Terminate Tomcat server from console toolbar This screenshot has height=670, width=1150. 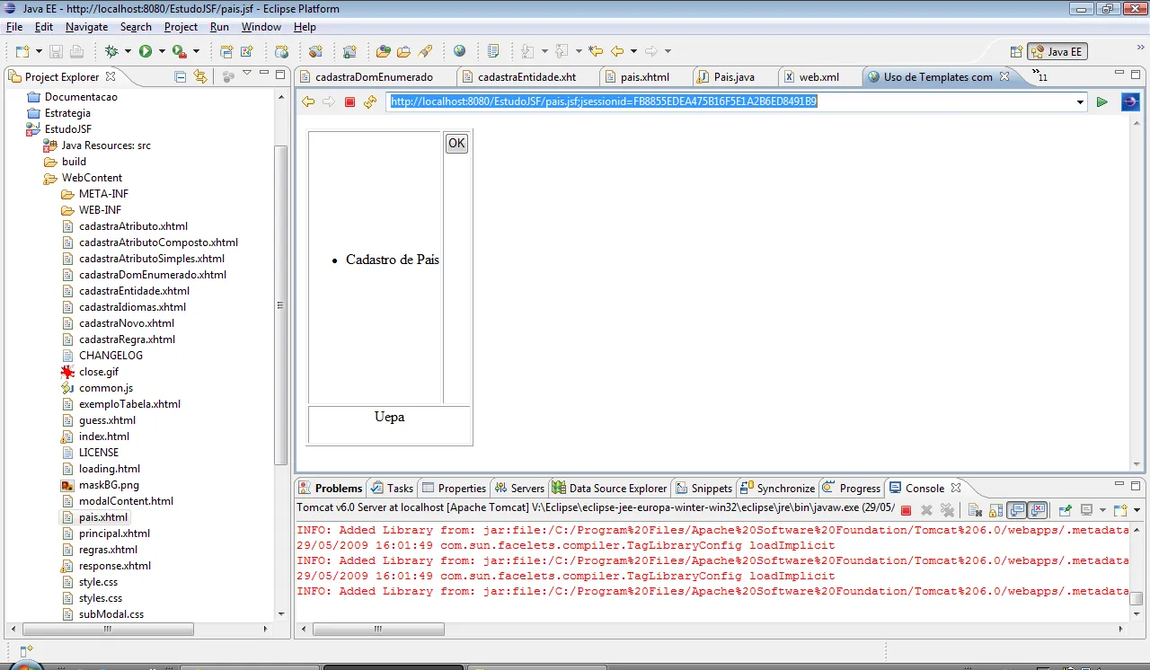906,510
